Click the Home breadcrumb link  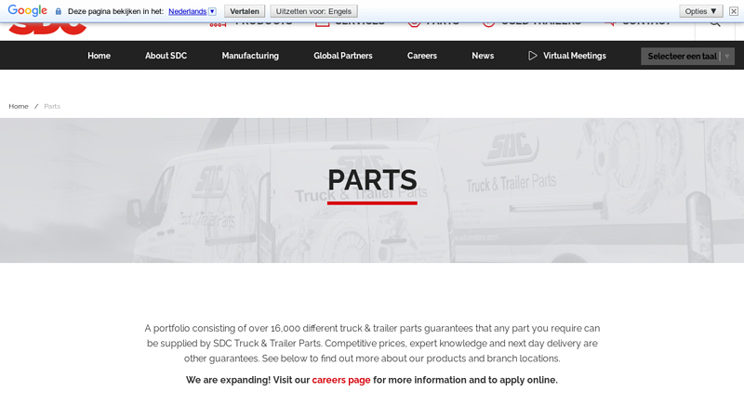[19, 106]
